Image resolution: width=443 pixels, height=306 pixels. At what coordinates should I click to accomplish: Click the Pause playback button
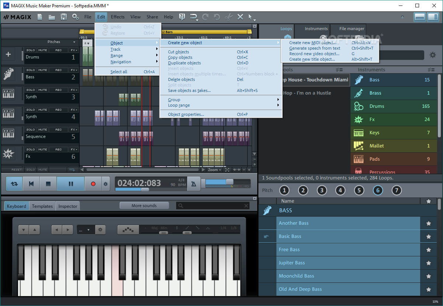coord(71,184)
